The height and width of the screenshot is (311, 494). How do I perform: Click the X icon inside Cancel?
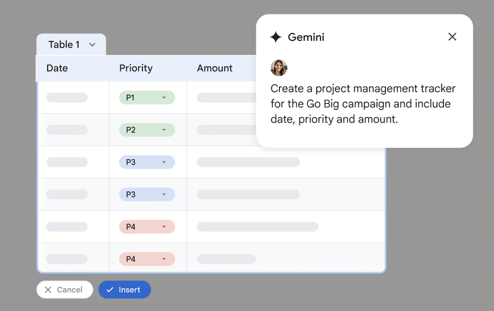coord(48,290)
